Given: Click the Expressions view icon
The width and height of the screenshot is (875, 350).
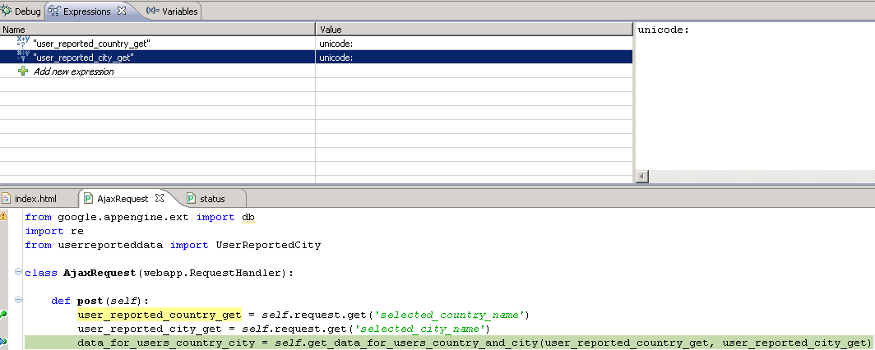Looking at the screenshot, I should click(x=54, y=12).
